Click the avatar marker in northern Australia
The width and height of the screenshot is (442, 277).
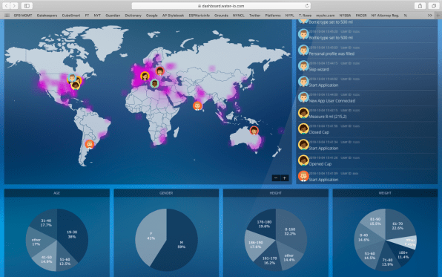(254, 130)
